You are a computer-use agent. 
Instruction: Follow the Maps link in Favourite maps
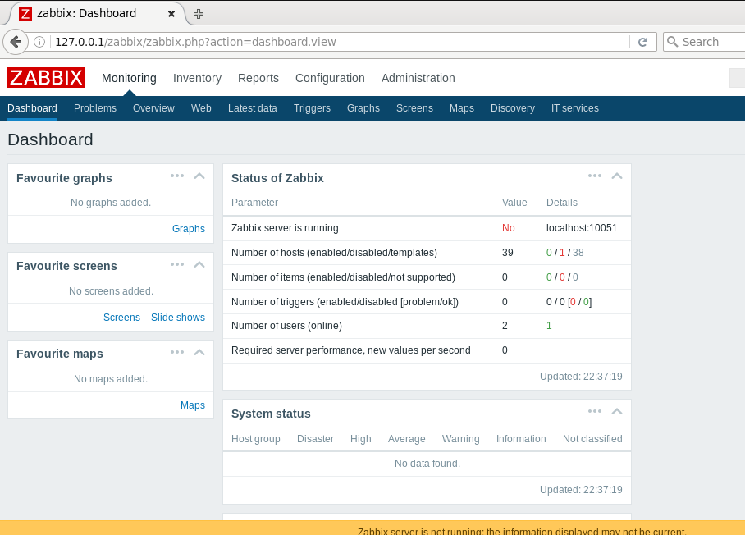point(193,405)
